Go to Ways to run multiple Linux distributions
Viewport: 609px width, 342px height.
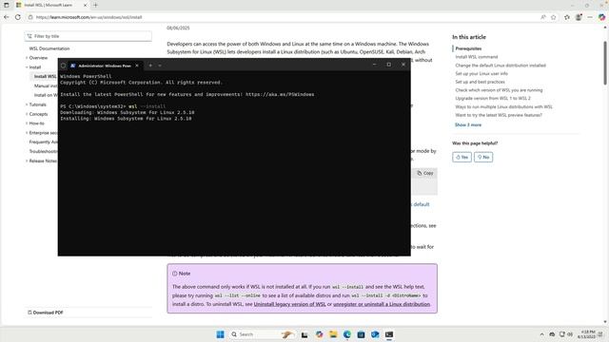tap(503, 106)
